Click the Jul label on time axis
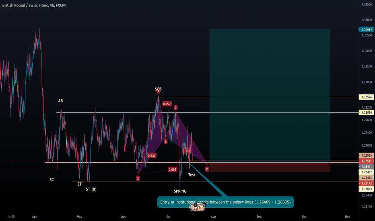This screenshot has width=375, height=221. tap(168, 217)
